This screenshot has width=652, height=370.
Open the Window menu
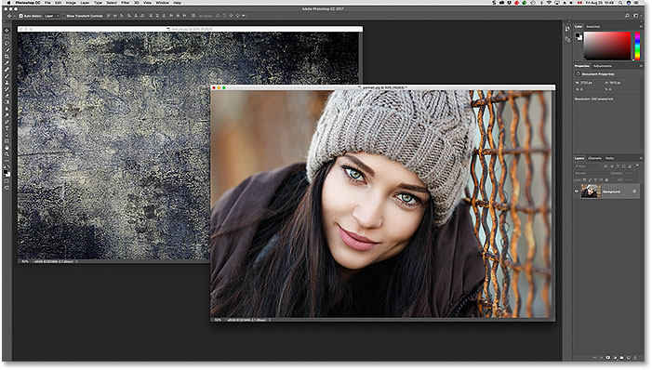[x=162, y=3]
